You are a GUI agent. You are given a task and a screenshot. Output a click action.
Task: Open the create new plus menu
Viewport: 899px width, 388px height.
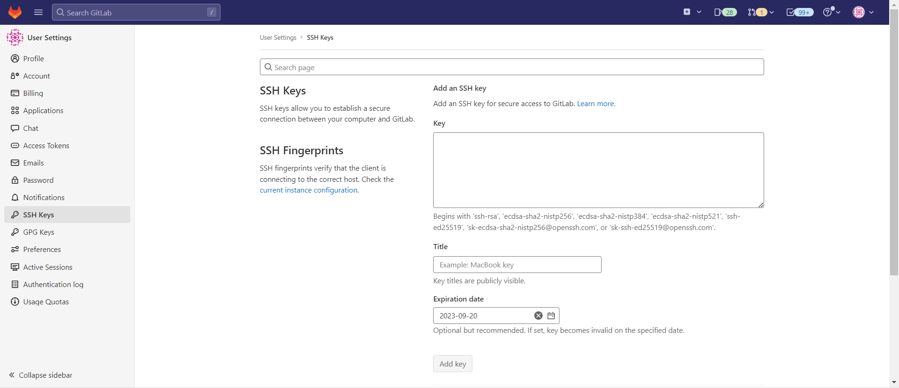click(692, 12)
